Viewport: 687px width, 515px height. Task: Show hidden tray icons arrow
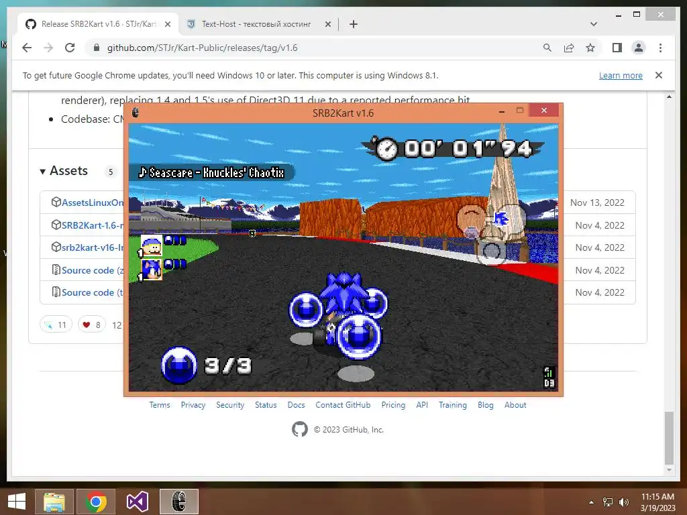592,502
